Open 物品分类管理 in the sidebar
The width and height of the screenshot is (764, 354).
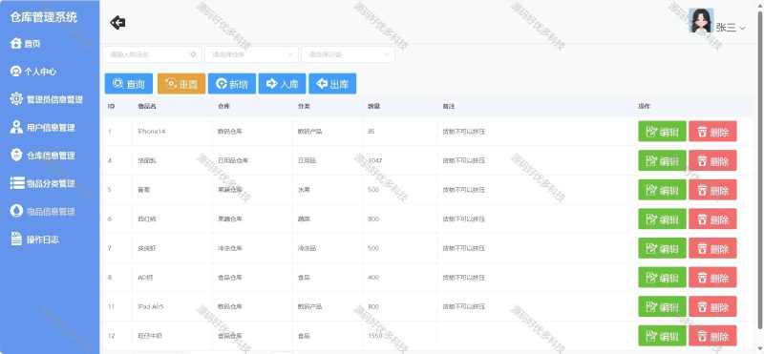pos(51,183)
